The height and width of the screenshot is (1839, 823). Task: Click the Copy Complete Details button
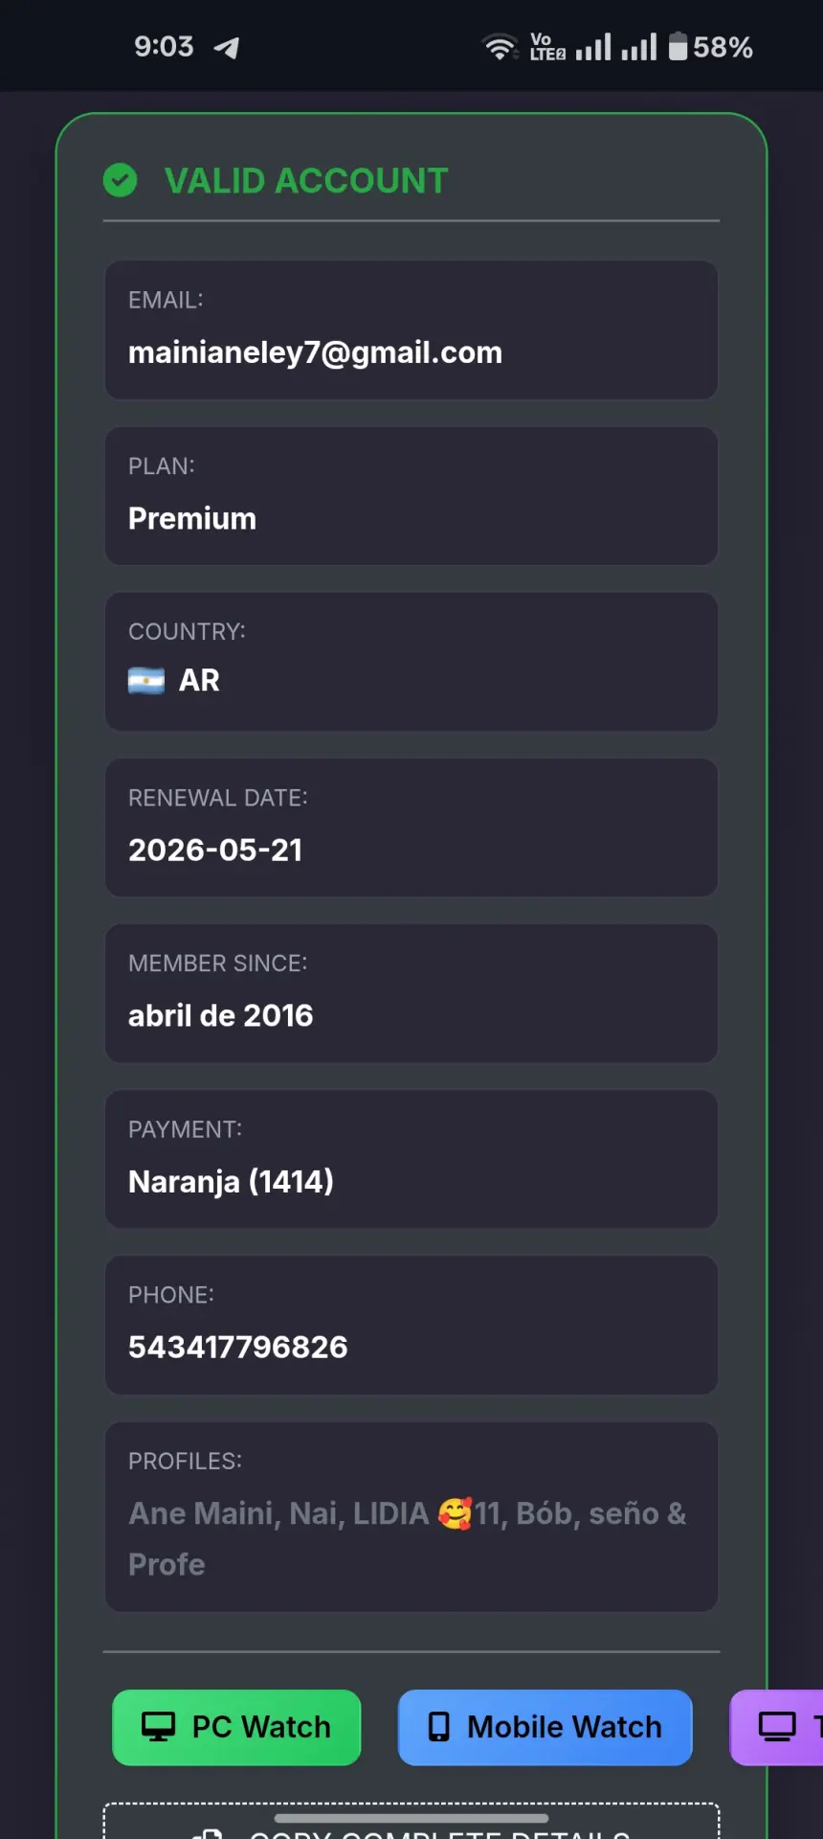pyautogui.click(x=411, y=1822)
